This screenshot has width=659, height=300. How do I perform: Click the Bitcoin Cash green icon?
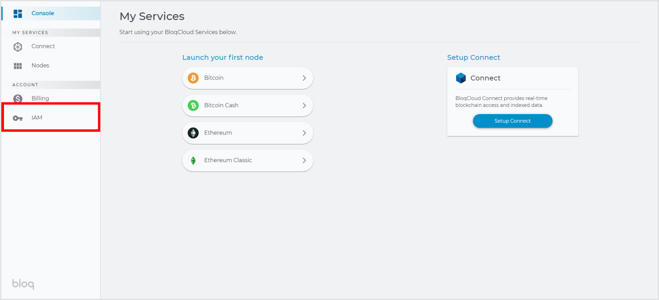[193, 105]
